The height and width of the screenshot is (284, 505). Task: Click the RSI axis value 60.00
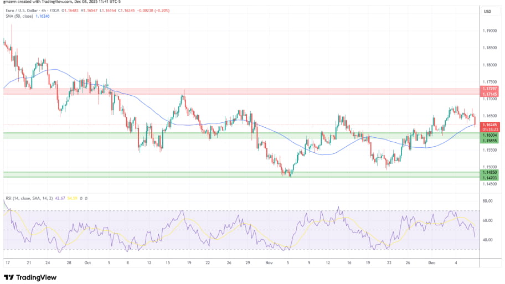click(488, 220)
